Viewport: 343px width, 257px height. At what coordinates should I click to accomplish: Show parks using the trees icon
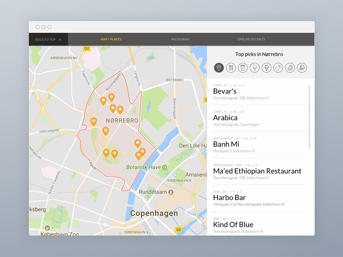tap(302, 68)
